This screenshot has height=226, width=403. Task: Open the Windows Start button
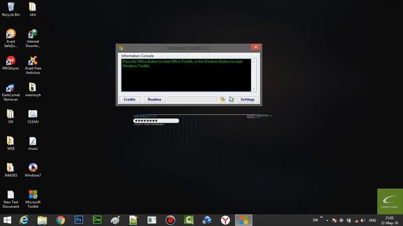coord(7,220)
